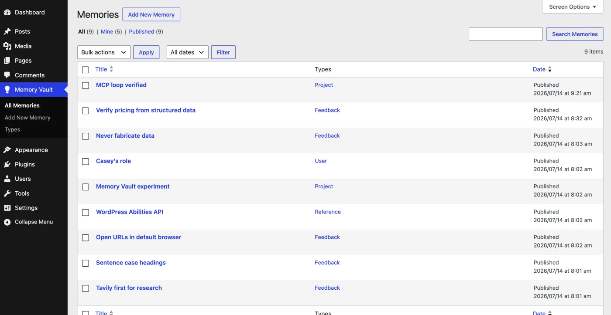Check the Verify pricing from structured data row
Image resolution: width=611 pixels, height=315 pixels.
[x=86, y=111]
